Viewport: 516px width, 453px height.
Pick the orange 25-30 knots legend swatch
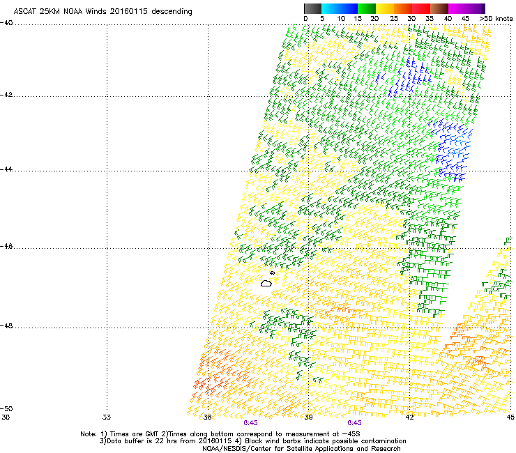point(403,8)
